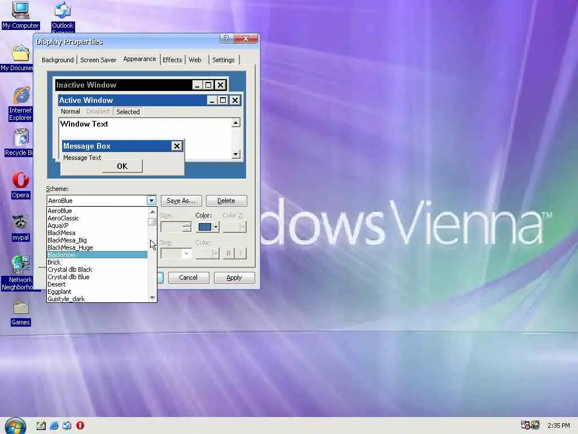The width and height of the screenshot is (578, 434).
Task: Select Desert scheme
Action: [97, 285]
